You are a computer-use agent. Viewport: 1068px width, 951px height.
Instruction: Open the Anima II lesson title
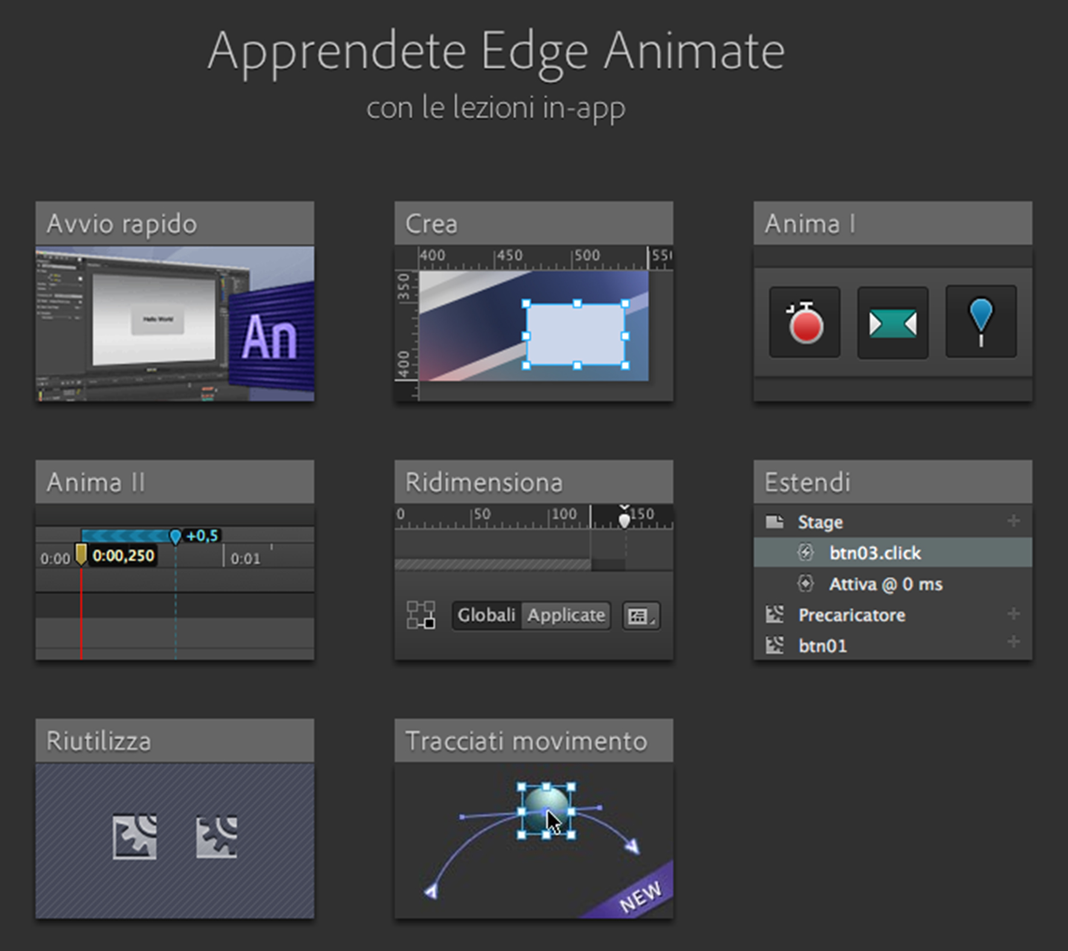click(x=96, y=482)
